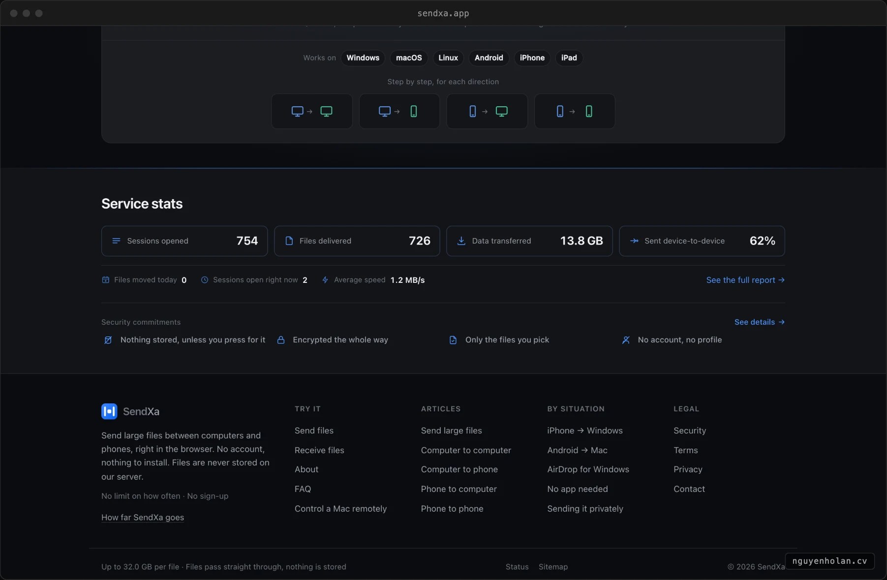
Task: Click the Encrypted the whole way lock icon
Action: coord(281,340)
